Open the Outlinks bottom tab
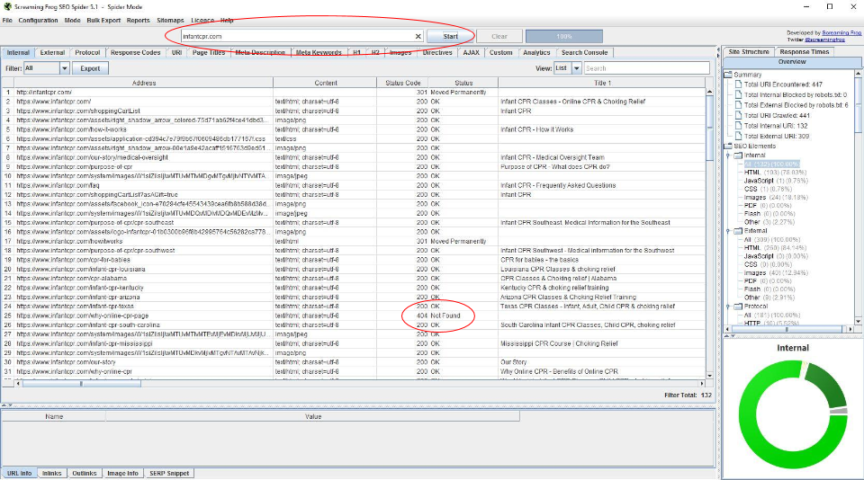This screenshot has height=480, width=864. click(85, 474)
